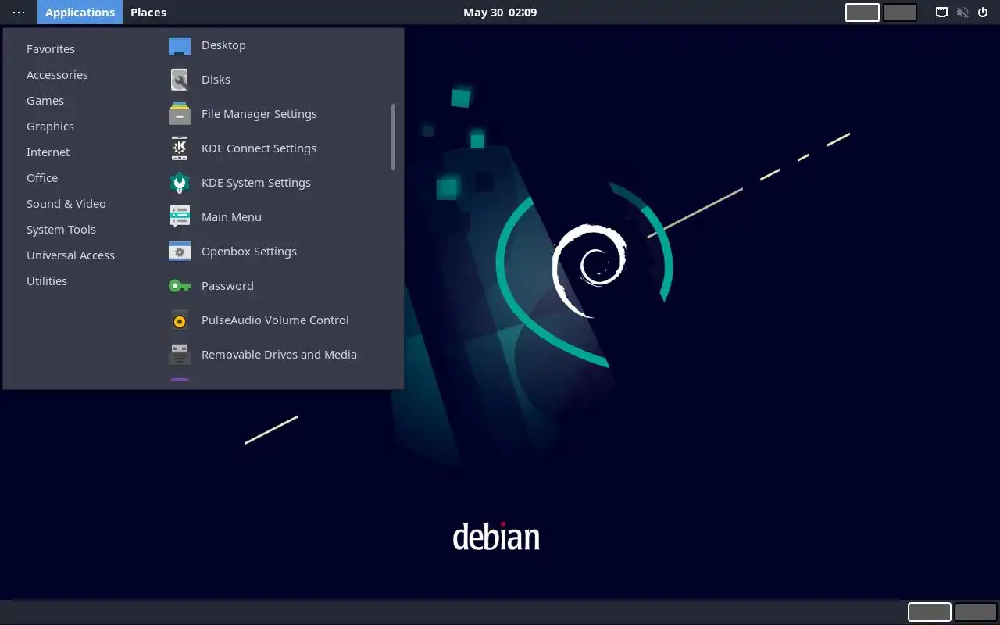
Task: Choose the Graphics category
Action: click(x=50, y=127)
